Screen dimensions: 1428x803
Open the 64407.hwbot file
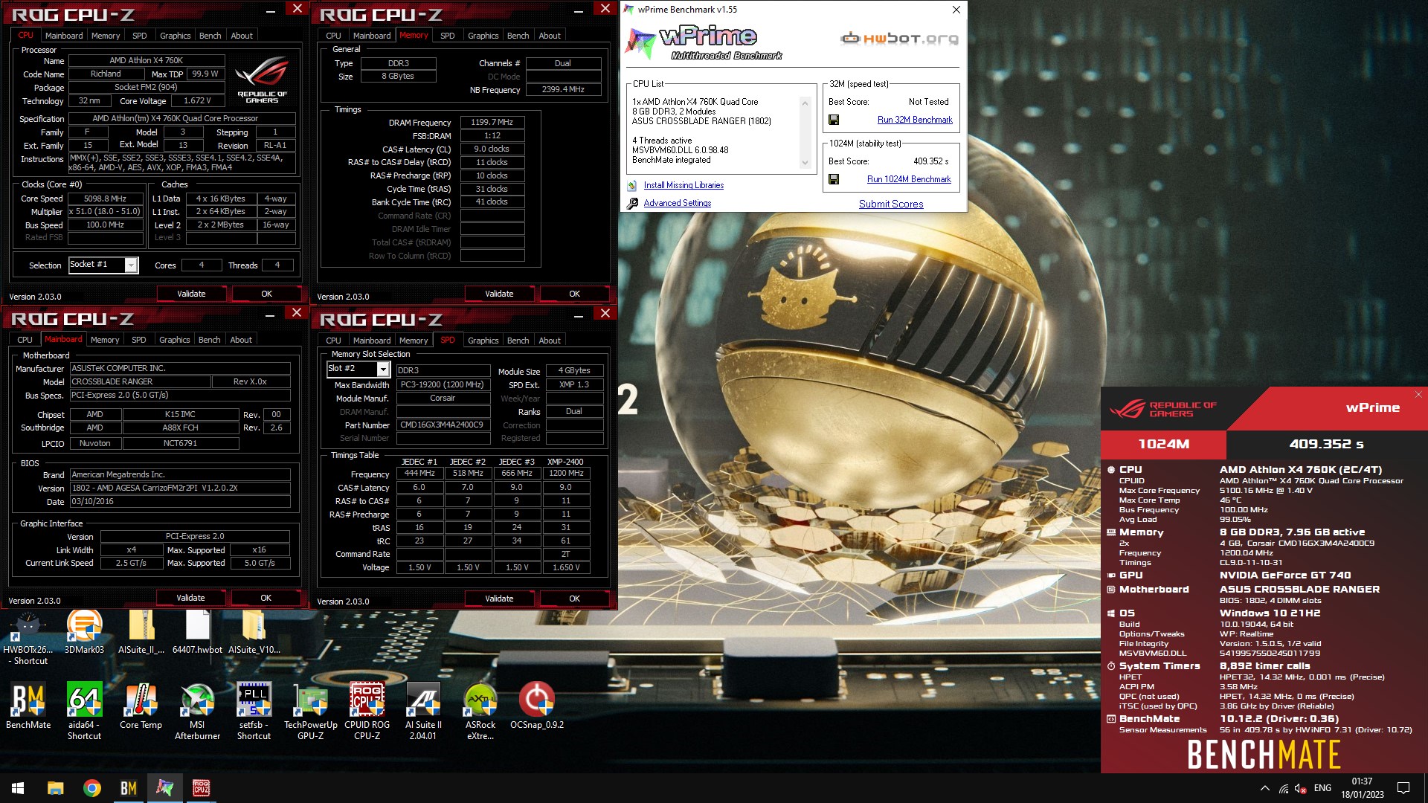(197, 632)
